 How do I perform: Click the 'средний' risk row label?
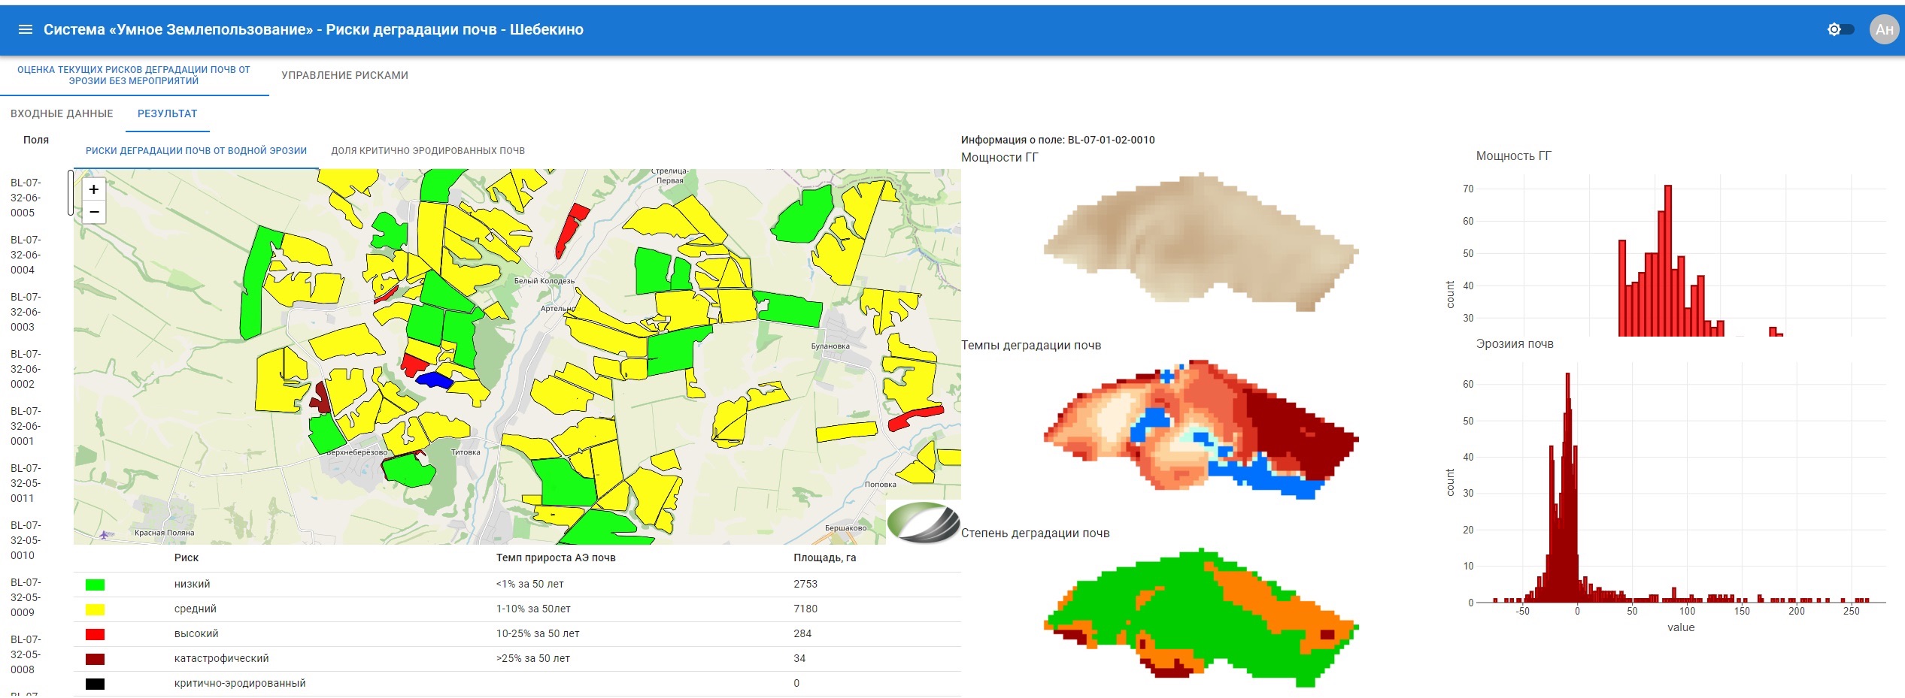click(195, 609)
